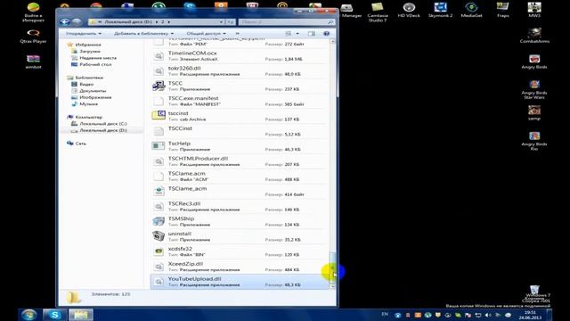
Task: Open MediaGet desktop shortcut
Action: [x=471, y=10]
